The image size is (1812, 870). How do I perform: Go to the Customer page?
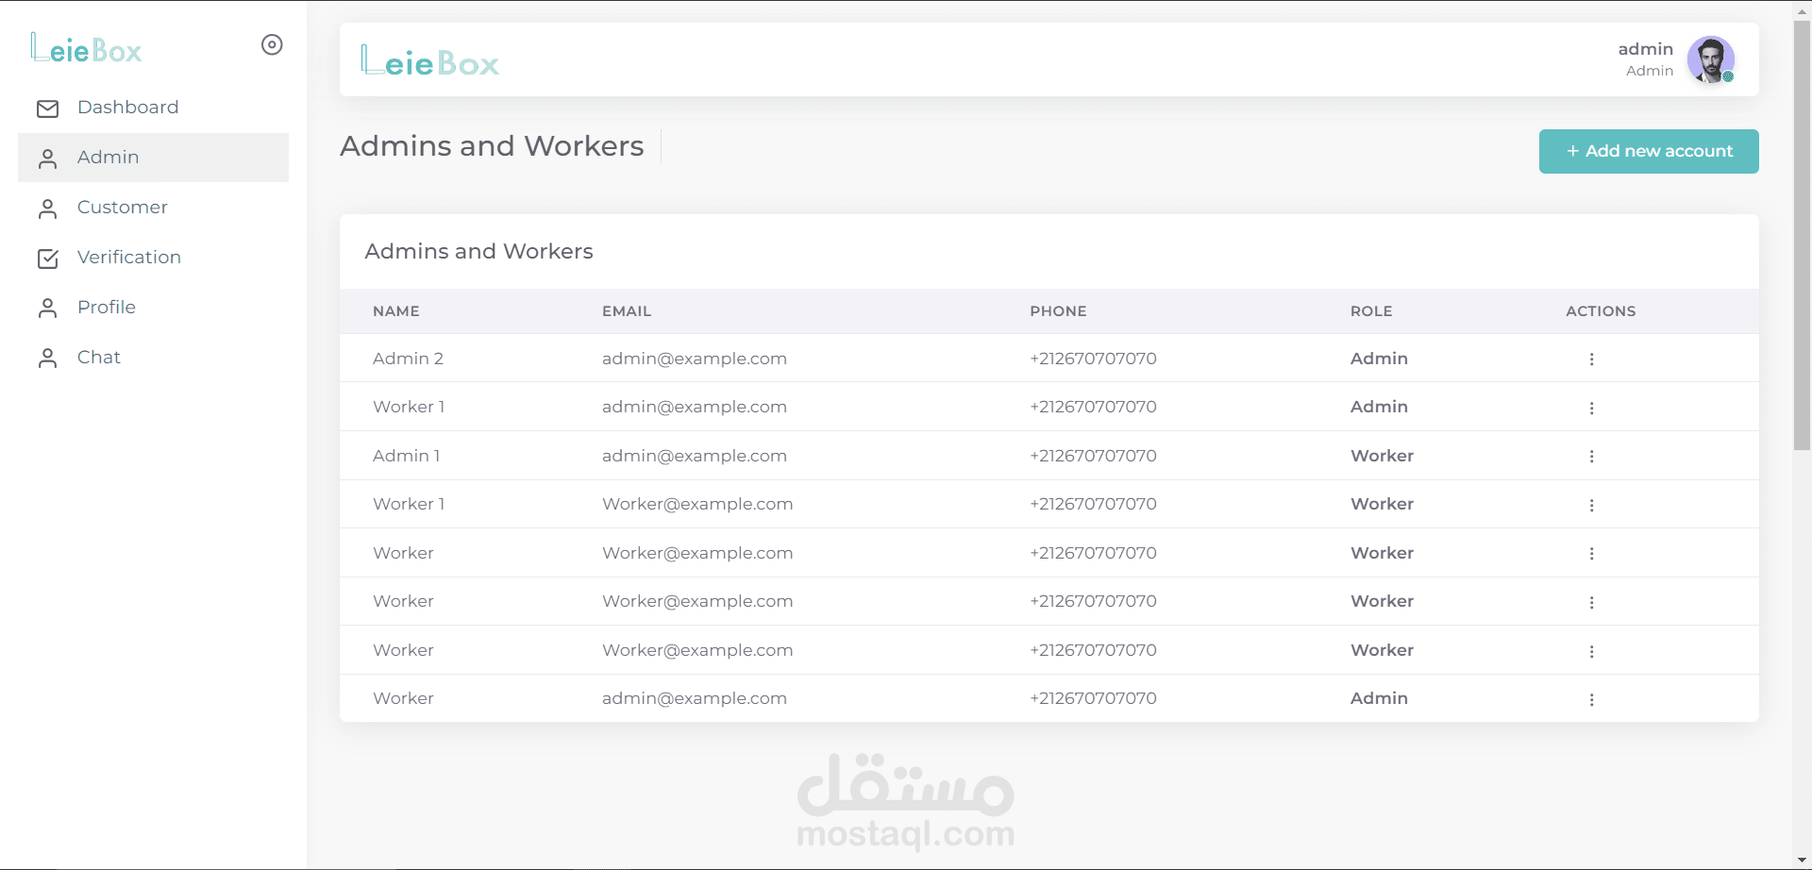coord(153,208)
